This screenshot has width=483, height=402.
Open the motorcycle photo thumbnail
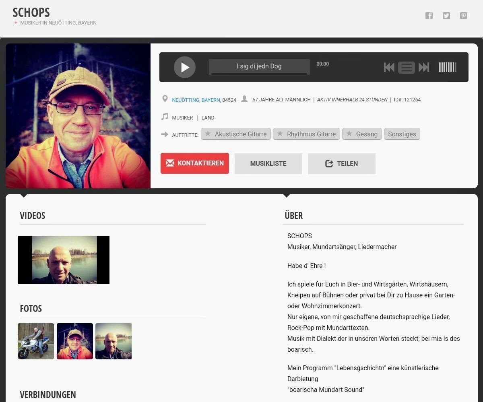click(36, 341)
